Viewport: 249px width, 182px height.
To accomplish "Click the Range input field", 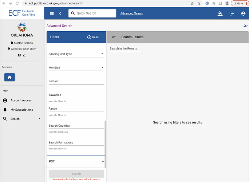I will [x=76, y=109].
